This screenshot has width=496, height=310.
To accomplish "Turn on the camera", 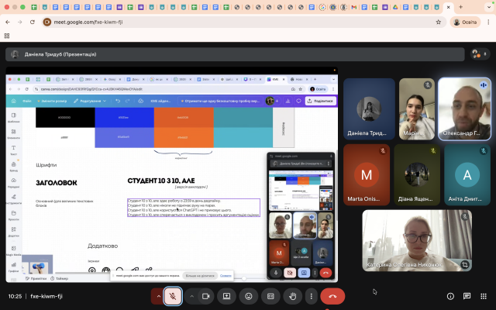I will (206, 295).
